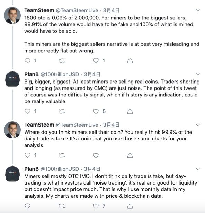The width and height of the screenshot is (205, 213).
Task: Like PlanB's last tweet with 7 likes
Action: 96,206
